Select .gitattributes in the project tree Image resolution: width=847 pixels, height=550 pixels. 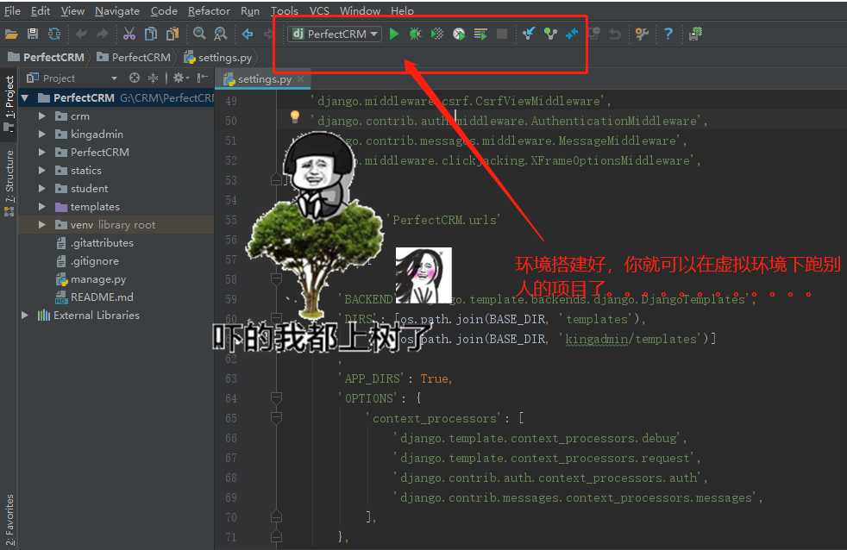click(95, 243)
